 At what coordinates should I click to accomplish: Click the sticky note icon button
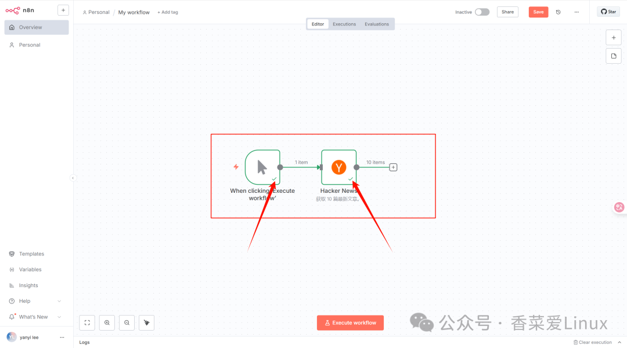[614, 56]
